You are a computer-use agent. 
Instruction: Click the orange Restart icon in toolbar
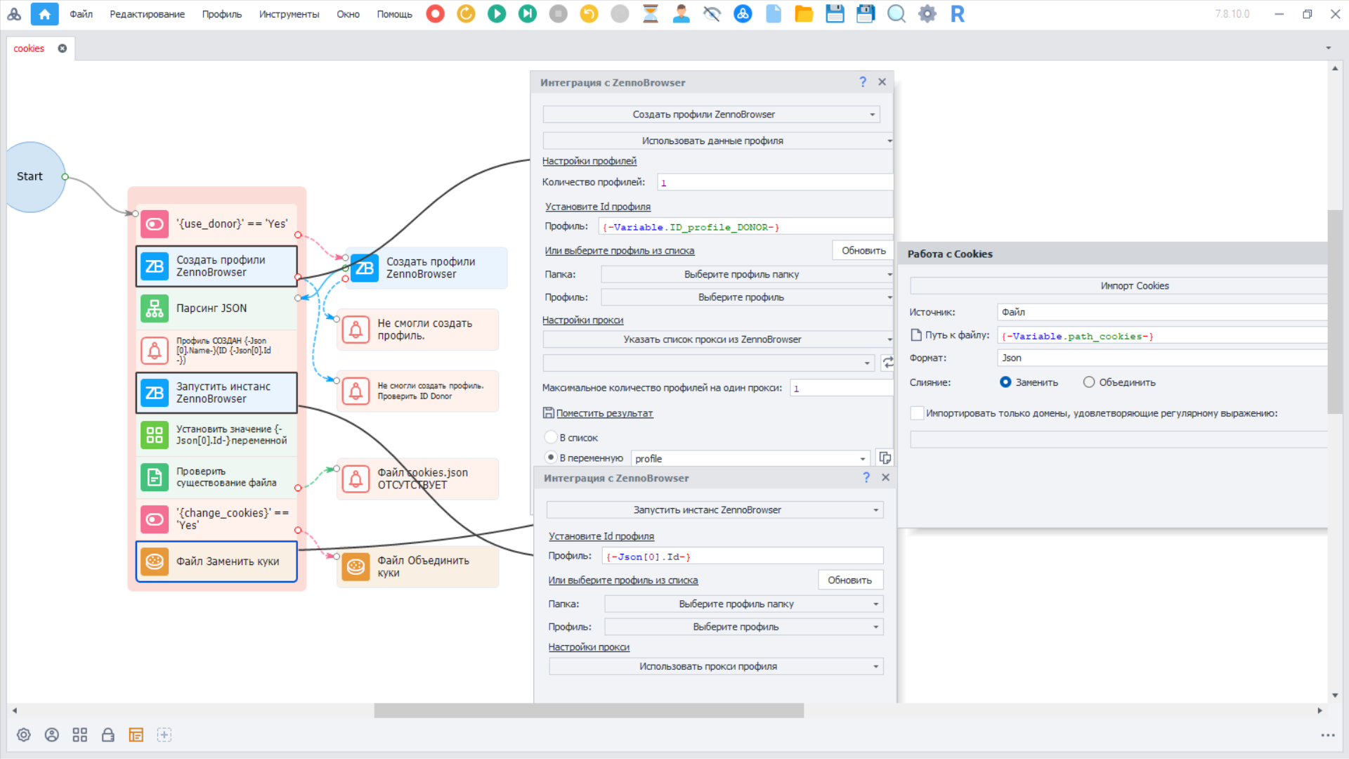click(x=466, y=14)
